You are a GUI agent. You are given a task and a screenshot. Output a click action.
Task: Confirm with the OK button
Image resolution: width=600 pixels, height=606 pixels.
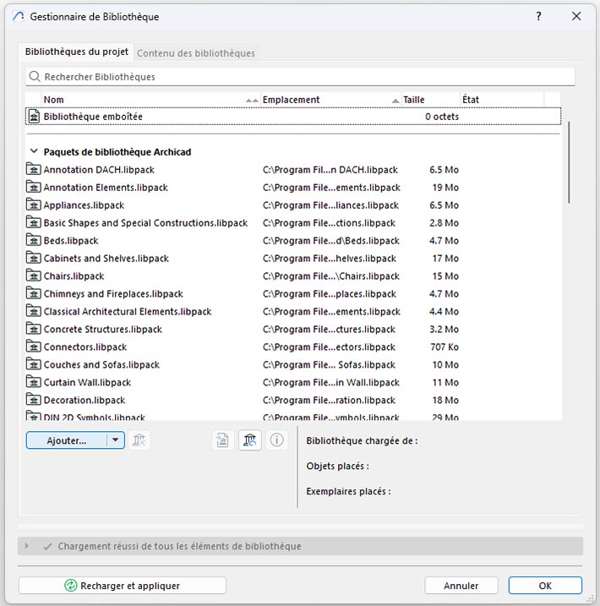tap(545, 586)
